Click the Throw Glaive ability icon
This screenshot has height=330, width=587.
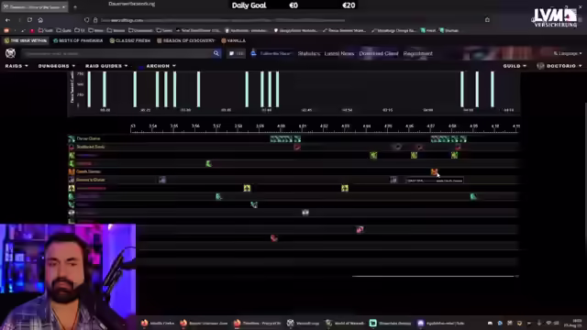tap(72, 138)
